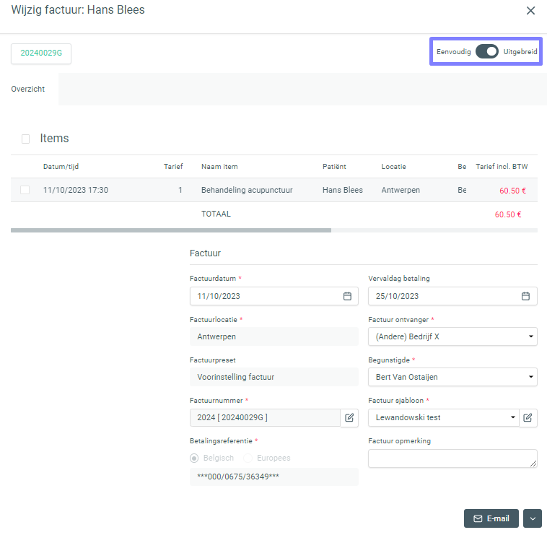The image size is (547, 535).
Task: Check the Items select-all checkbox
Action: coord(25,139)
